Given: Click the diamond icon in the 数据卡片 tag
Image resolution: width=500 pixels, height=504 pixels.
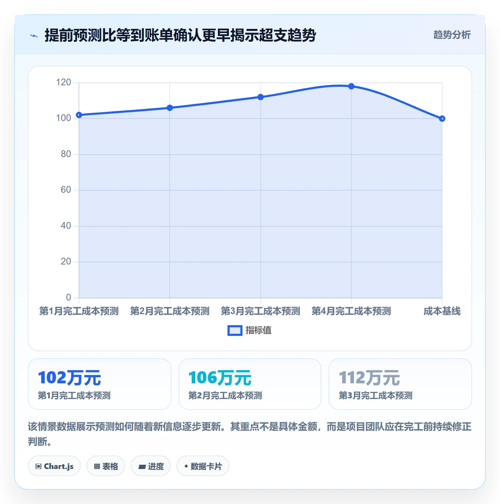Looking at the screenshot, I should 186,466.
